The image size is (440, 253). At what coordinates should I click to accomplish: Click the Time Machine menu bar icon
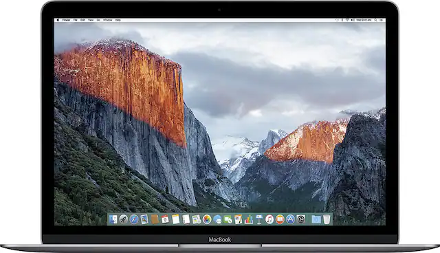(x=337, y=20)
